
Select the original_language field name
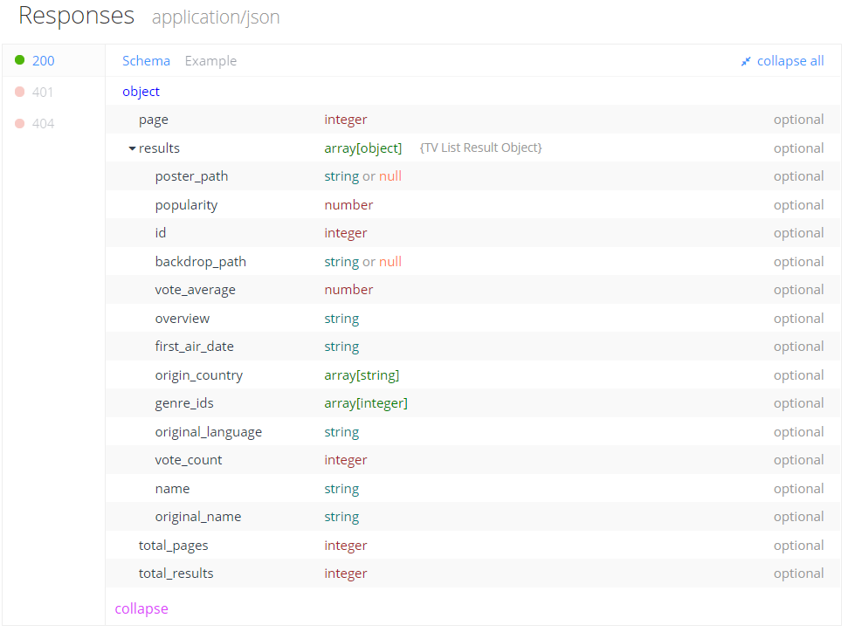(x=208, y=432)
